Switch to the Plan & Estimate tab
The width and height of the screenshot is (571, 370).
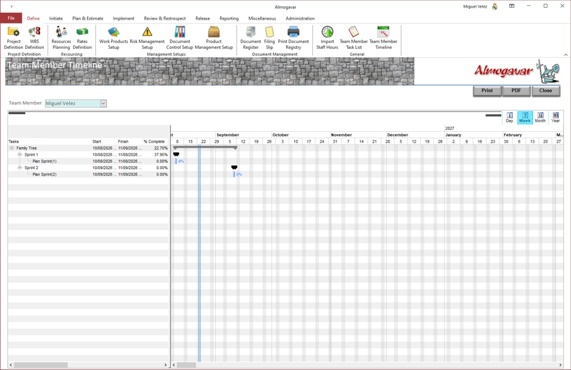[88, 18]
